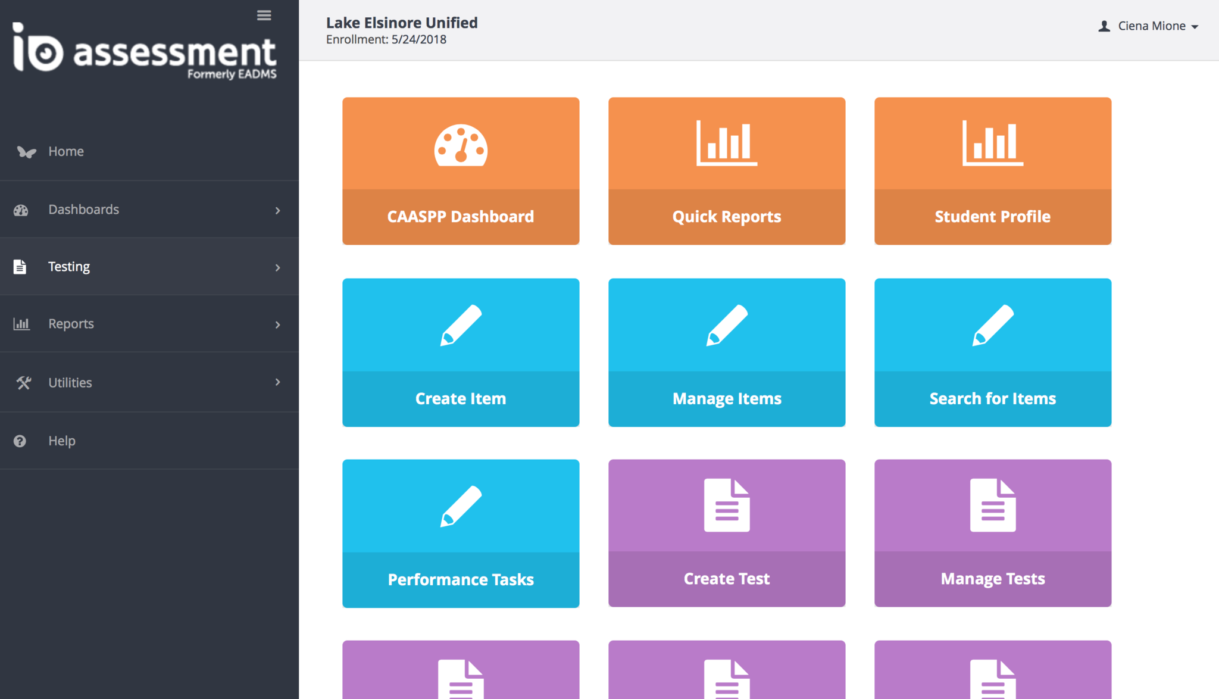The width and height of the screenshot is (1219, 699).
Task: Expand the Utilities submenu chevron
Action: pos(277,382)
